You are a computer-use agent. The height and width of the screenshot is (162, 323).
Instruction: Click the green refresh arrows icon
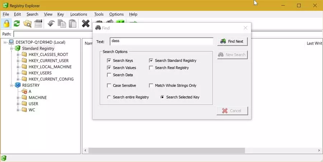point(17,23)
